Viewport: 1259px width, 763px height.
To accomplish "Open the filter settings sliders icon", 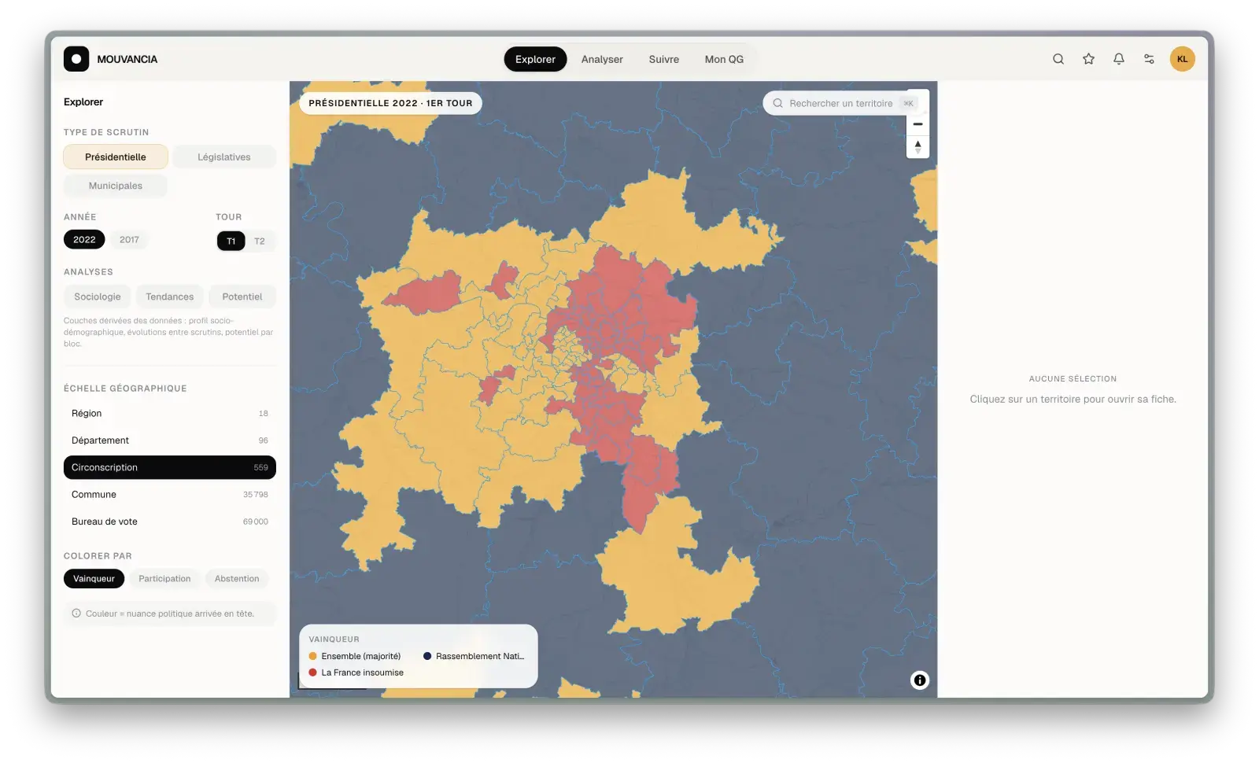I will tap(1149, 59).
